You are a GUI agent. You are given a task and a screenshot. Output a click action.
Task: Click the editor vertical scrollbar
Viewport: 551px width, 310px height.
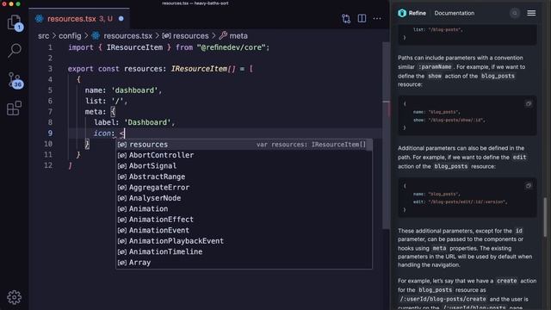coord(386,135)
